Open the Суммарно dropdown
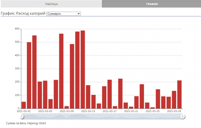Screen dimensions: 201x128 click(x=64, y=14)
